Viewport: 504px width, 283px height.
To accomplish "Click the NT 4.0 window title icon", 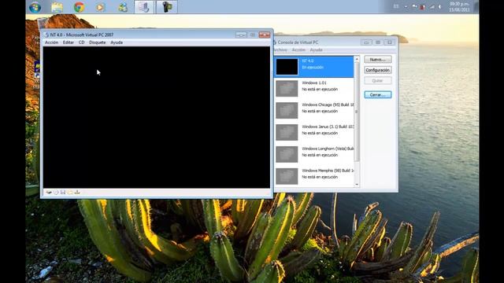I will tap(47, 35).
